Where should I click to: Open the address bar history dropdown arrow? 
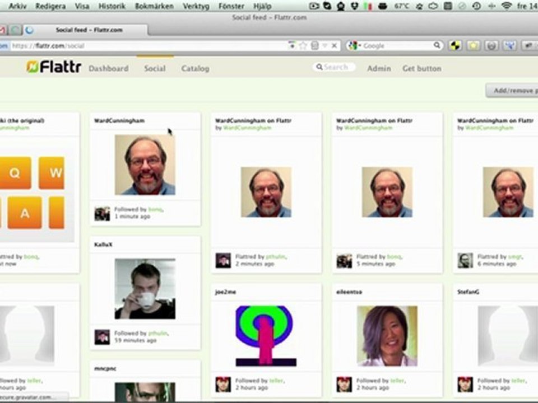324,45
